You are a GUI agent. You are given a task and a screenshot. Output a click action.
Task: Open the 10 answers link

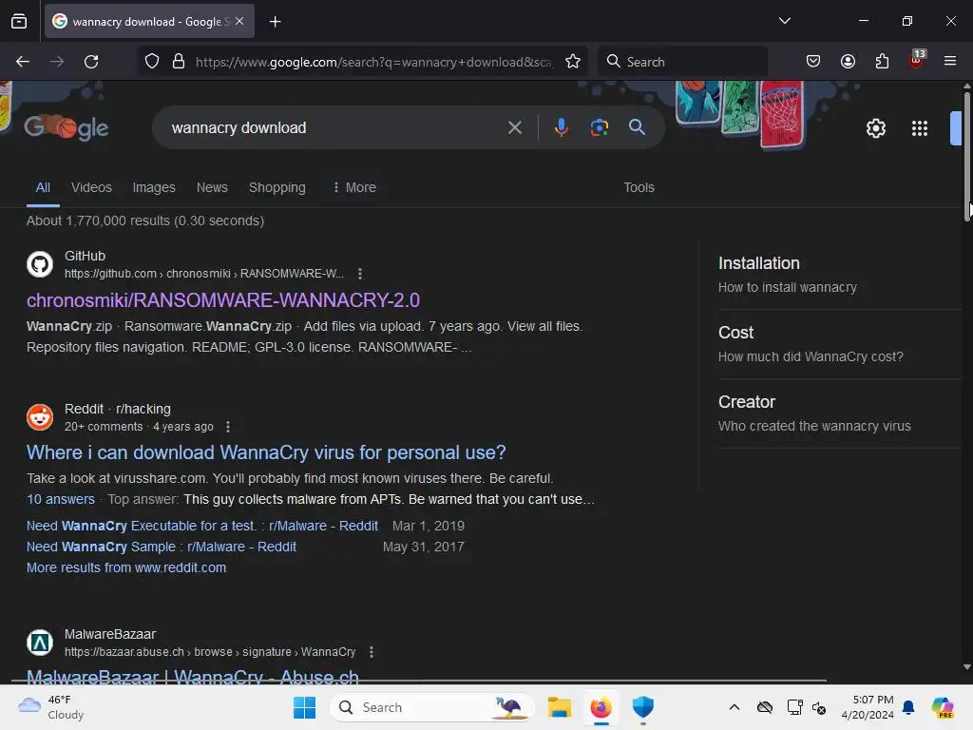click(x=61, y=499)
